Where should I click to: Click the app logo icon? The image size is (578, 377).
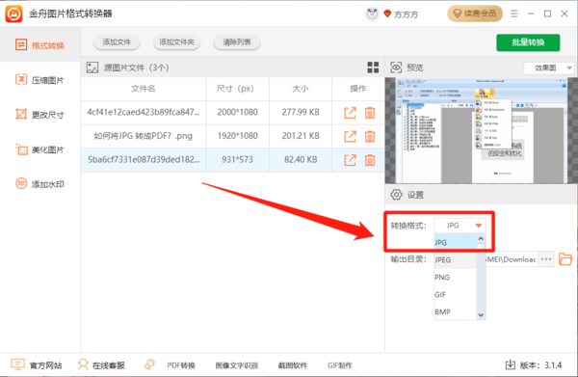coord(13,13)
